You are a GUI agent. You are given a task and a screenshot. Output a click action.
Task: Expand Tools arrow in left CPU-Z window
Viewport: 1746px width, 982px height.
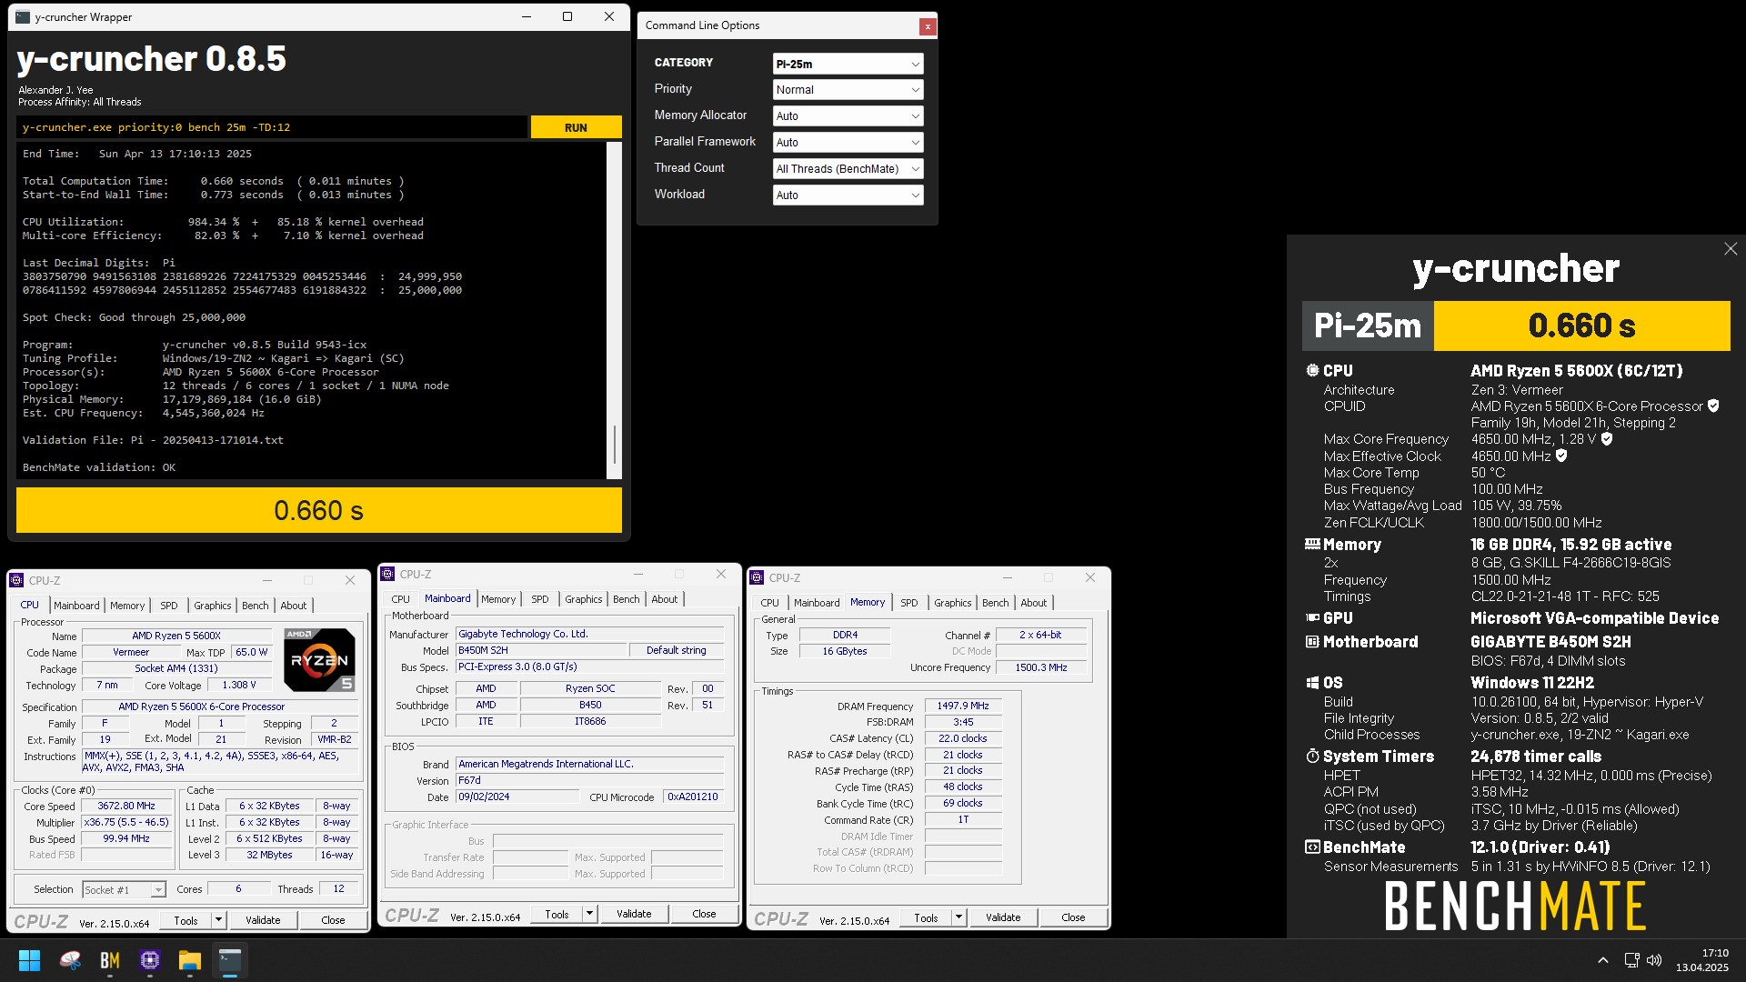[218, 920]
